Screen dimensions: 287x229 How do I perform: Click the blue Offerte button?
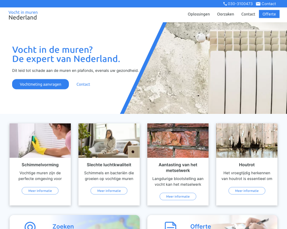tap(269, 14)
